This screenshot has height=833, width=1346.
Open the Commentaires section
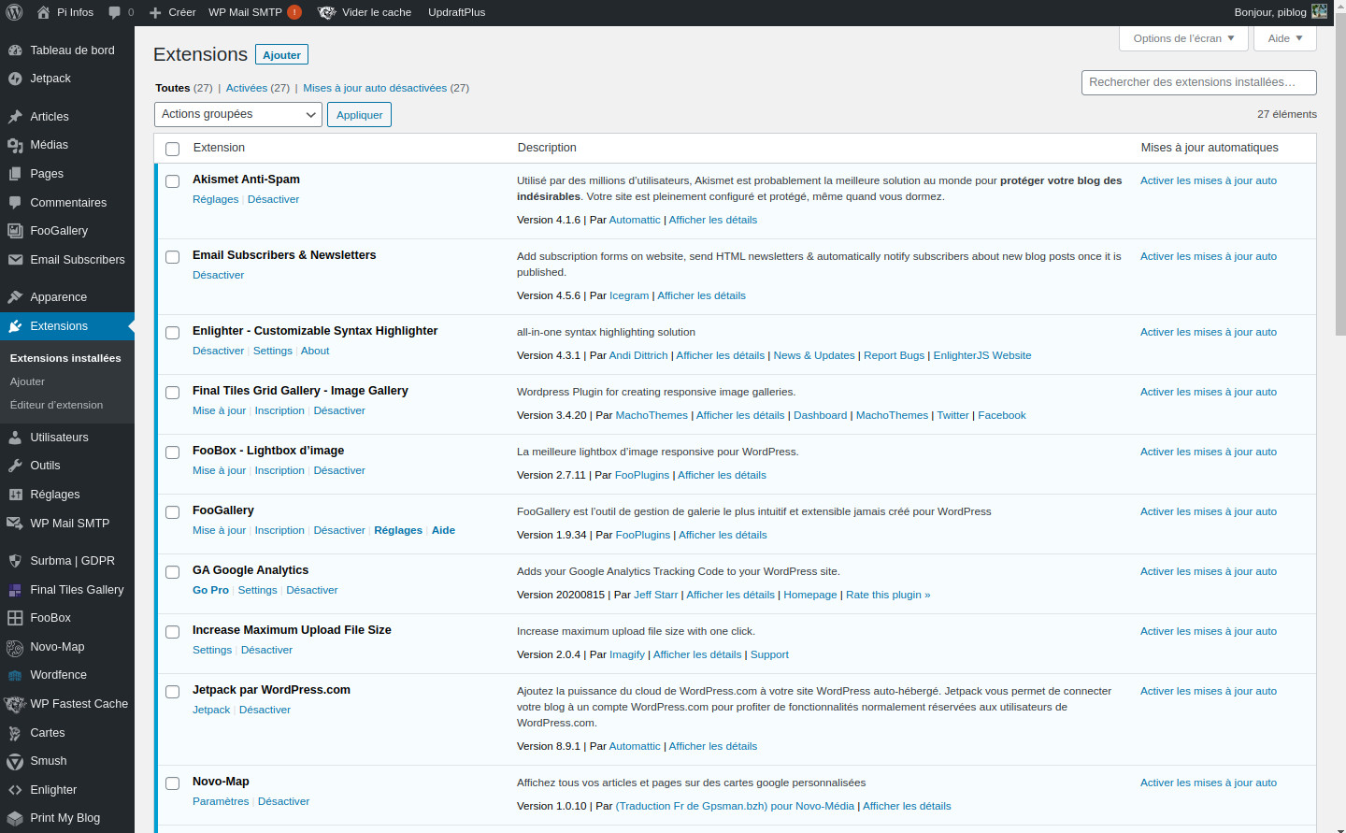[x=67, y=202]
